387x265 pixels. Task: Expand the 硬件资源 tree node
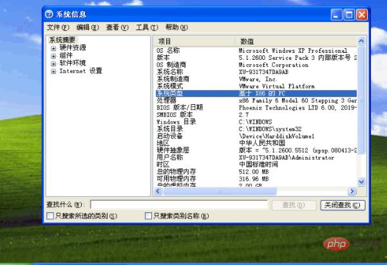point(53,48)
